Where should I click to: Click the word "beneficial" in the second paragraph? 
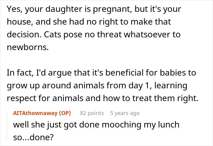pyautogui.click(x=124, y=73)
